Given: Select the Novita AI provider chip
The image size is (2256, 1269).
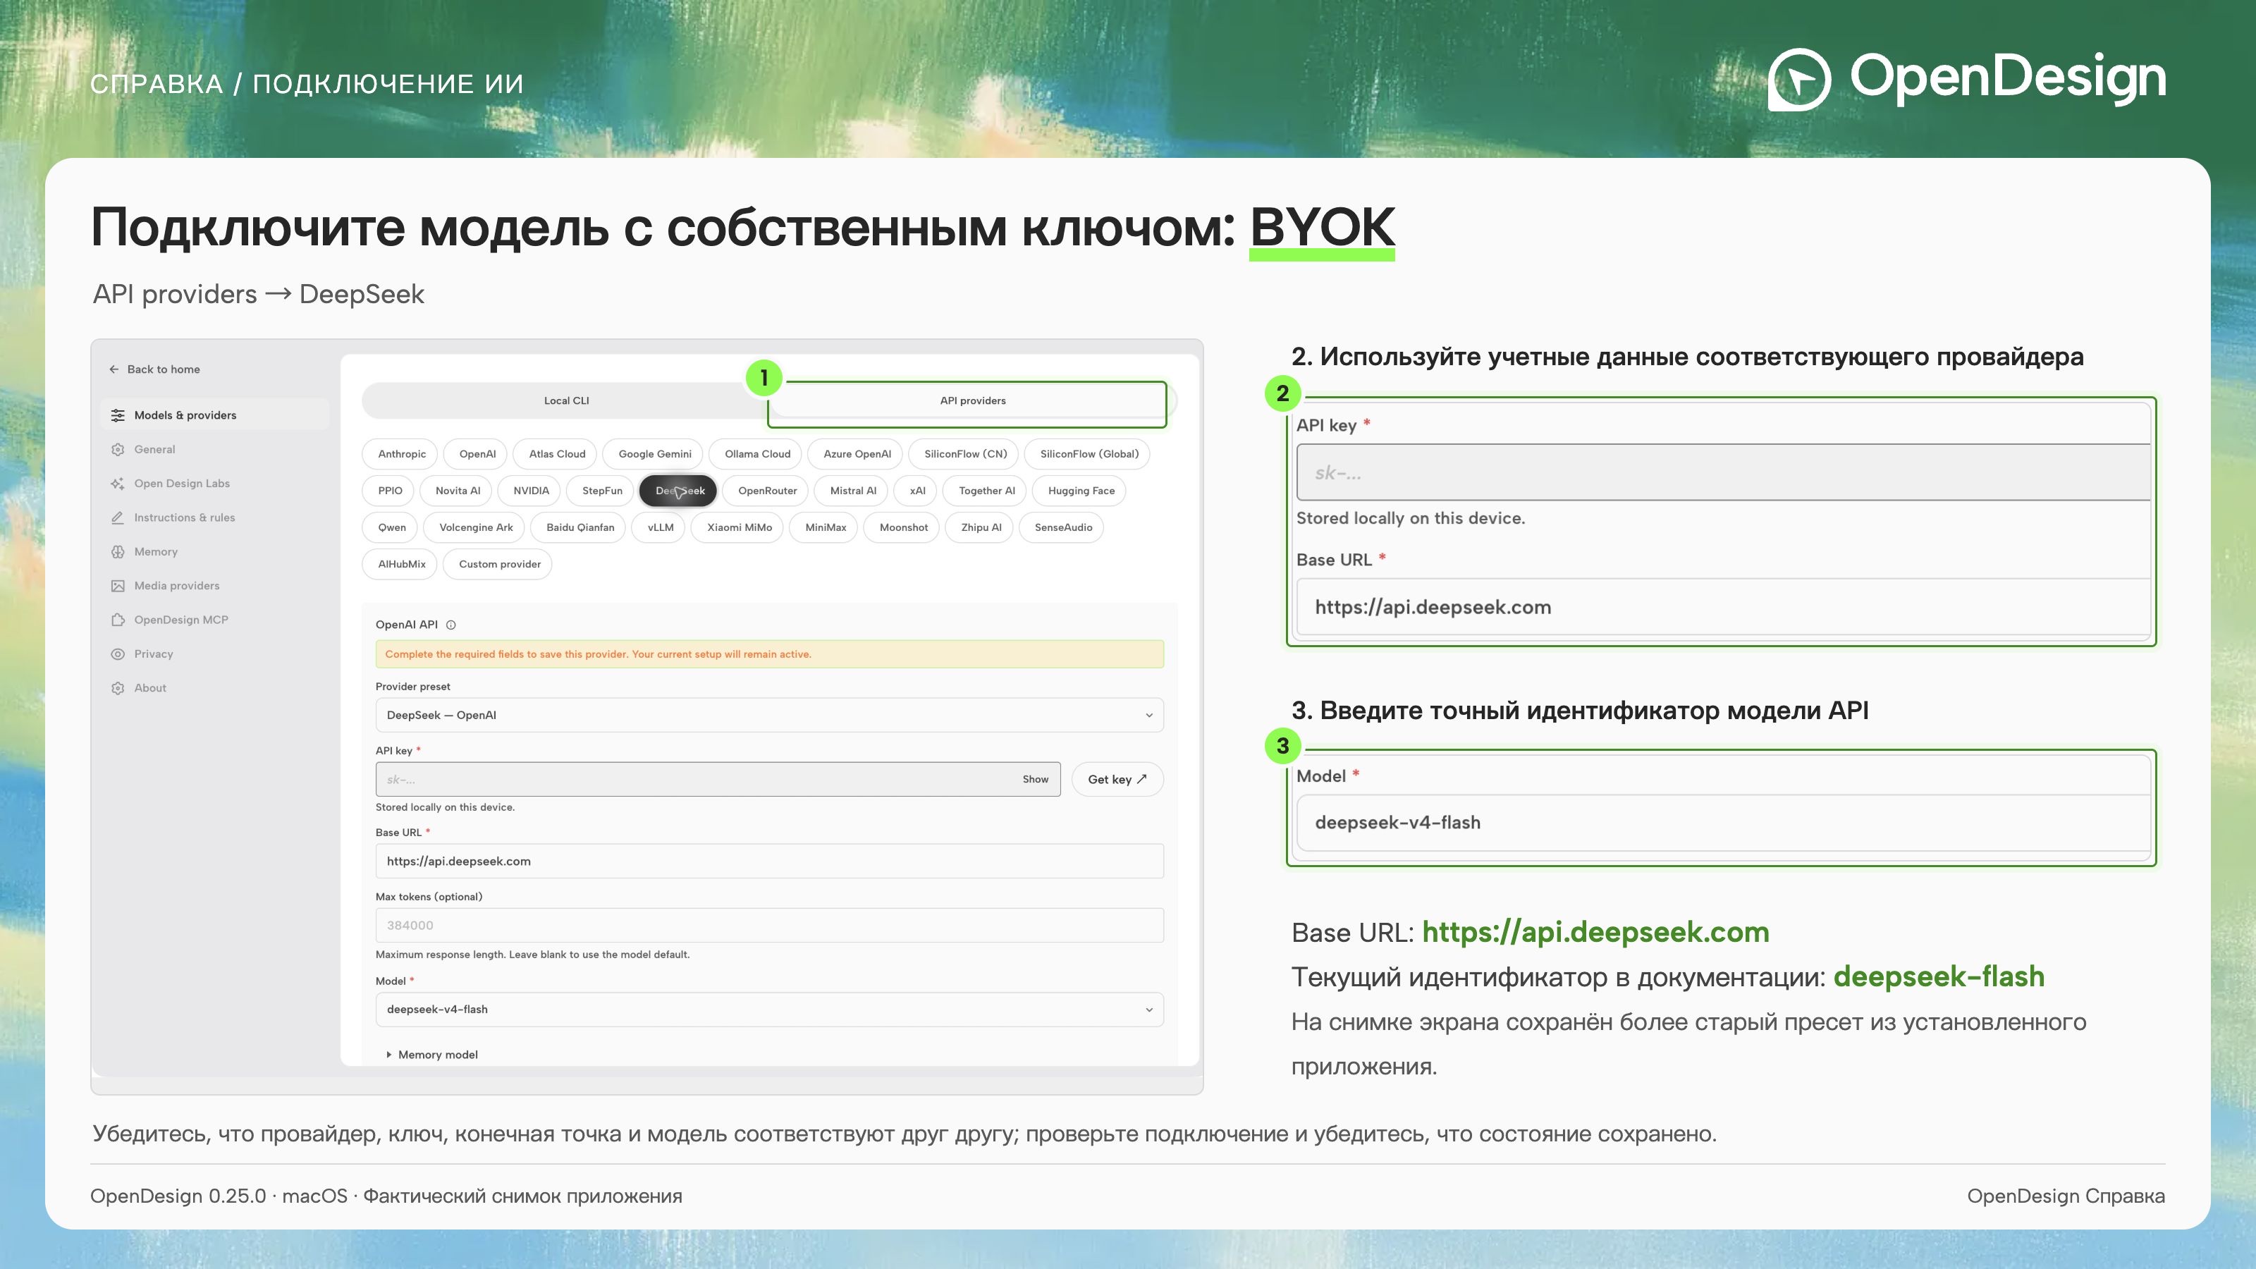Looking at the screenshot, I should coord(457,491).
